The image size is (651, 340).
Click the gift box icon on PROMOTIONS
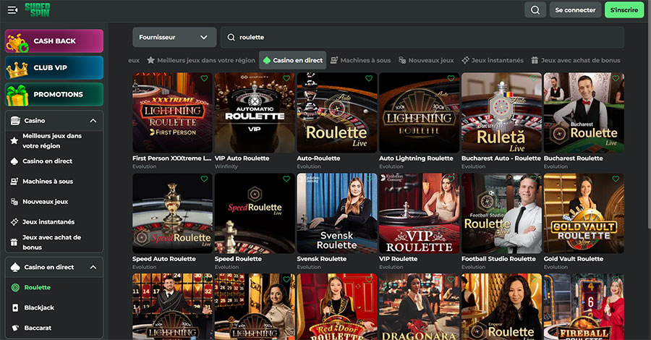pyautogui.click(x=17, y=95)
